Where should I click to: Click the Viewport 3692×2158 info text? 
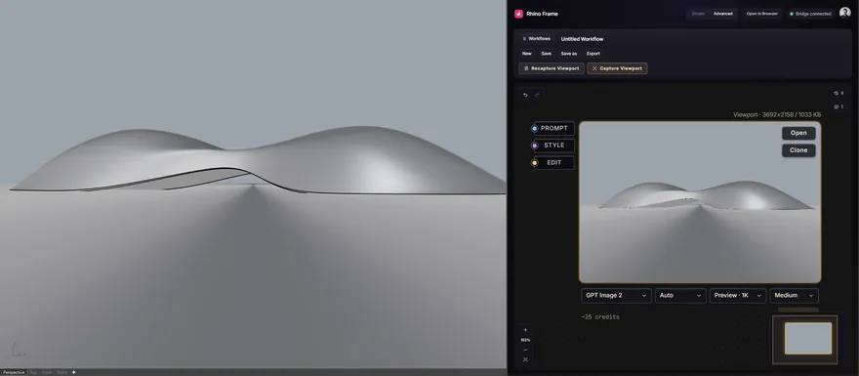tap(777, 114)
